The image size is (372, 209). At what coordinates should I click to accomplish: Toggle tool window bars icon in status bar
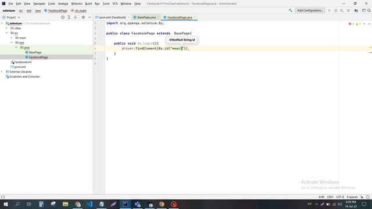[x=3, y=197]
